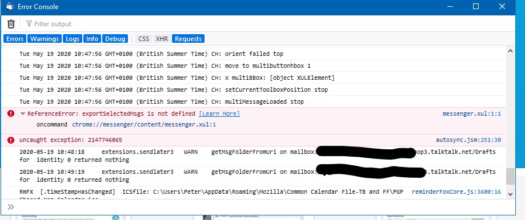Toggle the Requests filter

tap(188, 39)
